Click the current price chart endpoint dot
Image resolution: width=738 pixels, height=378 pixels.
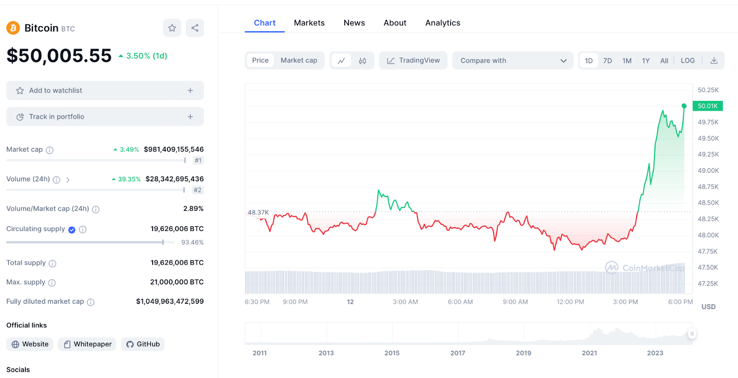pyautogui.click(x=684, y=106)
